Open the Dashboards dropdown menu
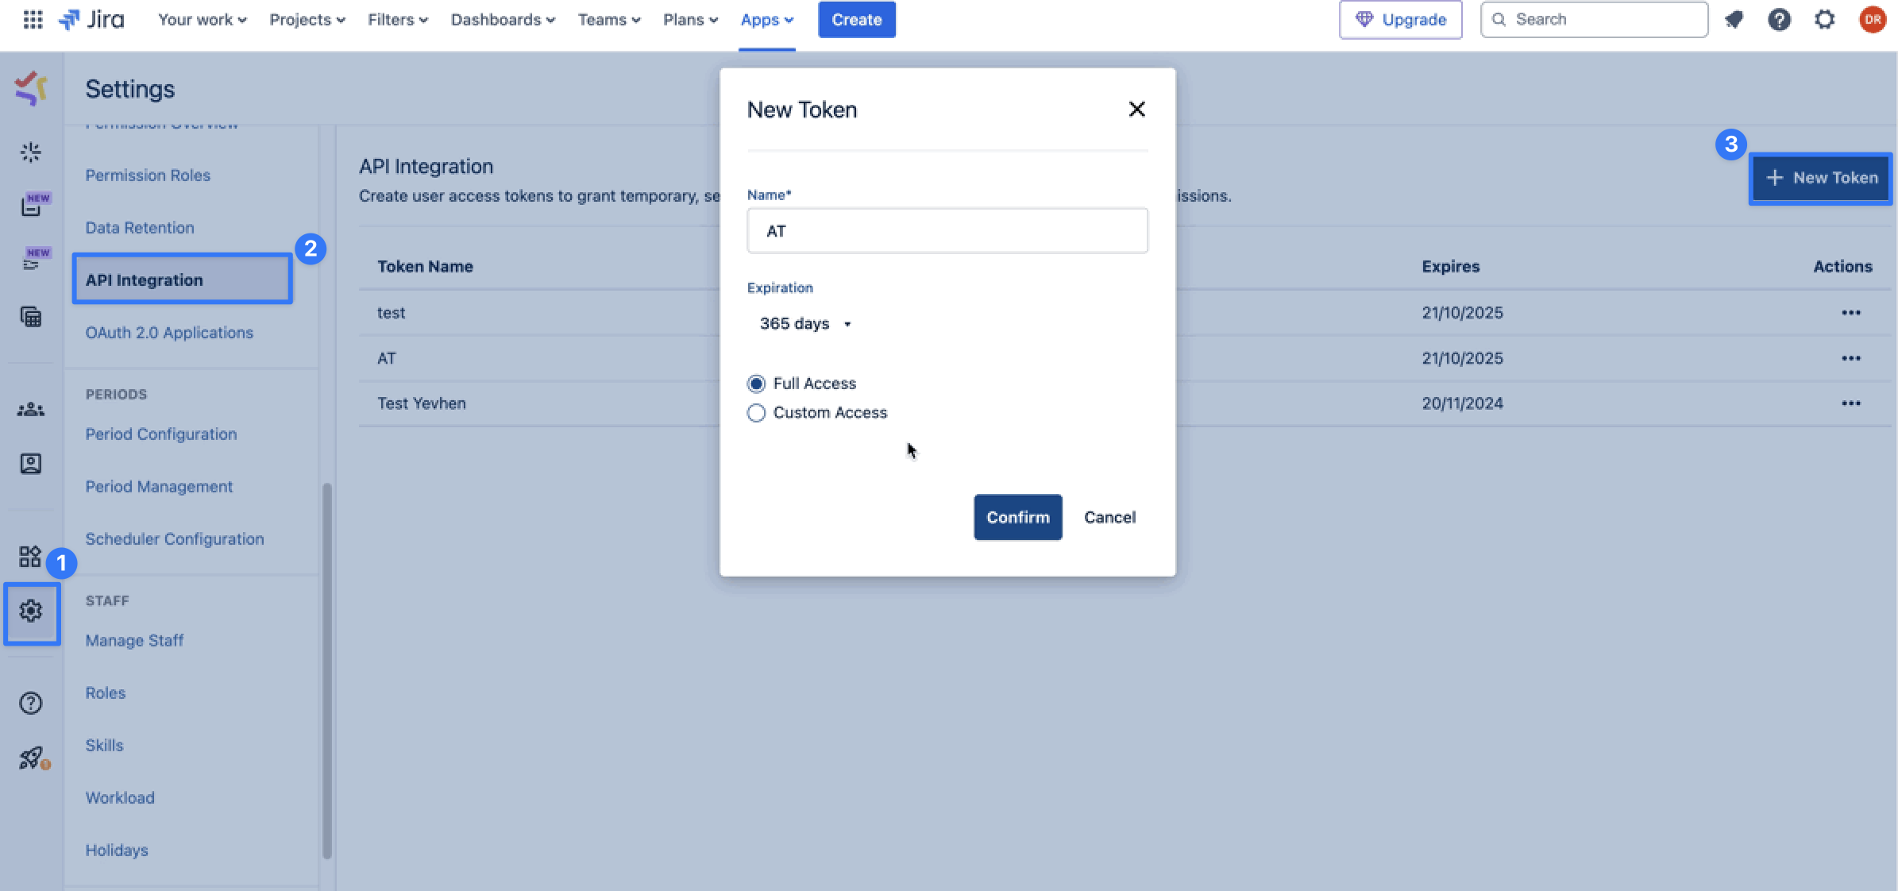Screen dimensions: 1898x891 coord(502,19)
